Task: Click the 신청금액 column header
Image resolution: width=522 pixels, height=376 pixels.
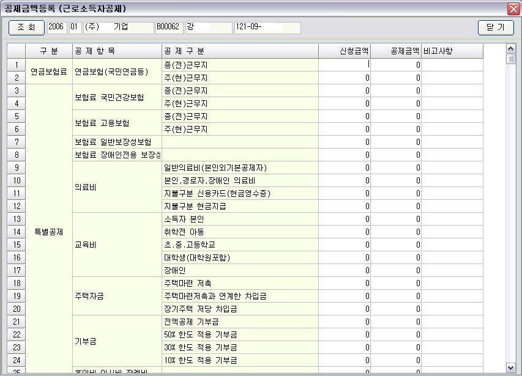Action: (x=345, y=51)
